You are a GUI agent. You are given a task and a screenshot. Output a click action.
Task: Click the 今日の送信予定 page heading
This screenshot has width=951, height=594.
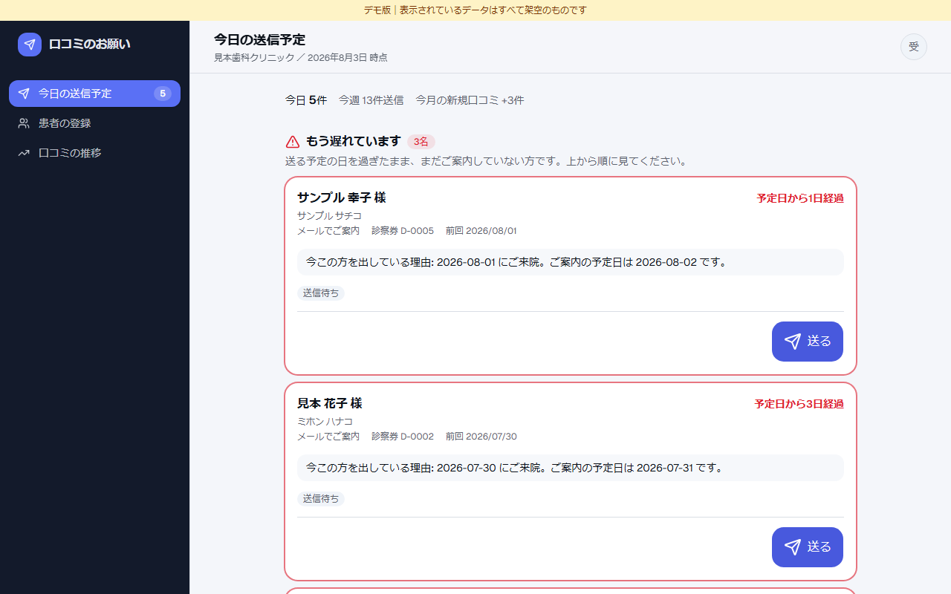(260, 40)
